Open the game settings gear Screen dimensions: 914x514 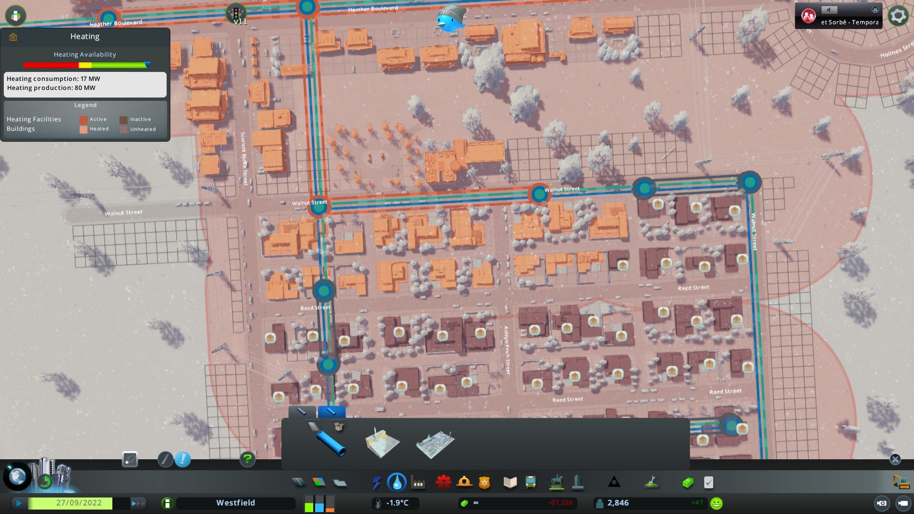[898, 16]
